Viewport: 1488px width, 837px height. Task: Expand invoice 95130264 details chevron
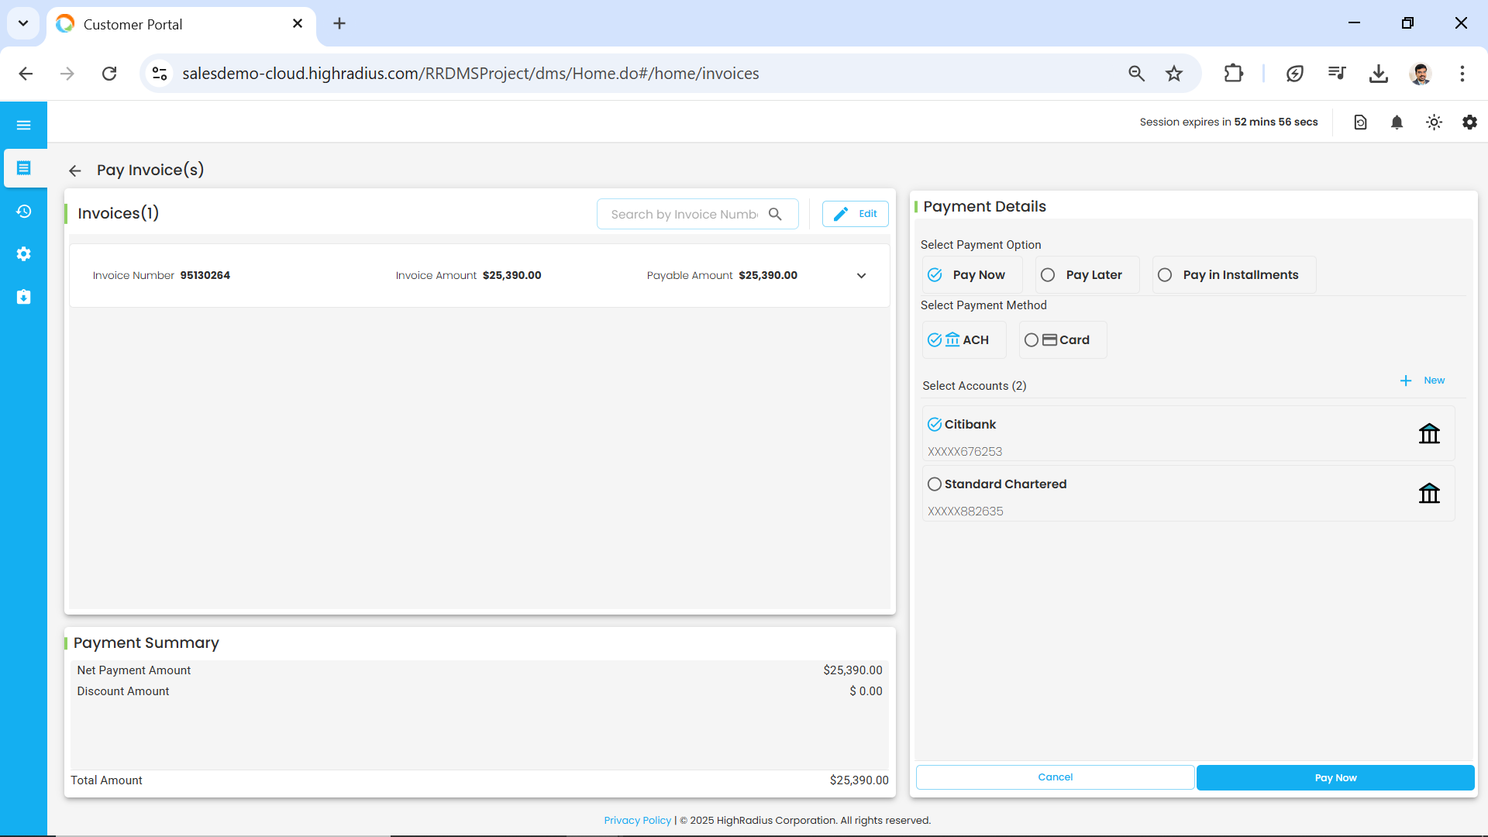point(861,276)
